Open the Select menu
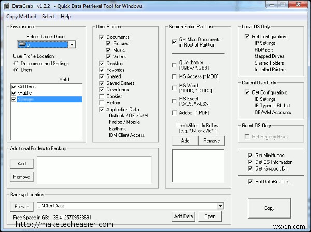This screenshot has height=232, width=311. tap(48, 17)
